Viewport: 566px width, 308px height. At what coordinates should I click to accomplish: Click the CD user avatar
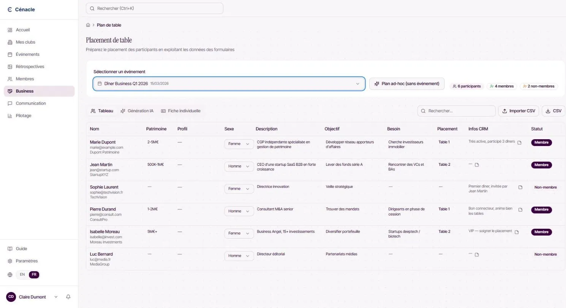coord(11,297)
